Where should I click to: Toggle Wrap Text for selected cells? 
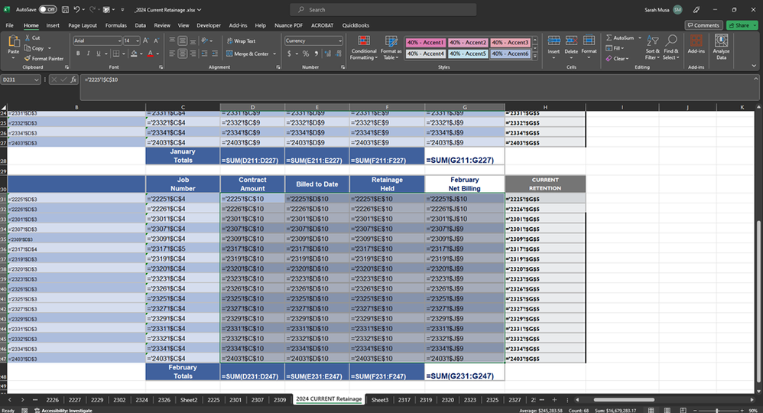click(x=241, y=41)
